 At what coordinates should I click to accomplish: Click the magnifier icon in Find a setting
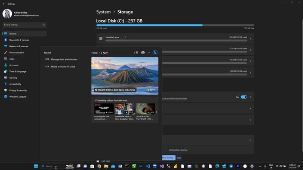pyautogui.click(x=44, y=25)
